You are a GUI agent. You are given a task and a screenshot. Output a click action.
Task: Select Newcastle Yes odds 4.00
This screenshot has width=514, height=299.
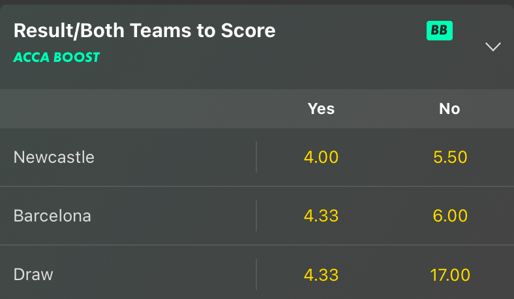coord(321,157)
